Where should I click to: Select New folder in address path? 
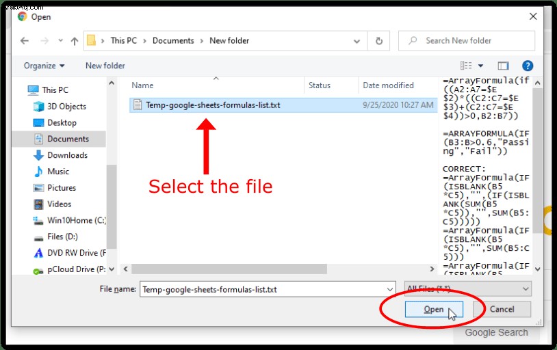(x=229, y=40)
